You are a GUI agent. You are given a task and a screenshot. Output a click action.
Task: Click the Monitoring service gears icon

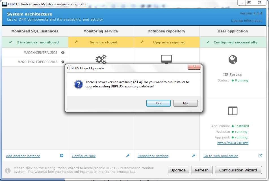point(101,59)
